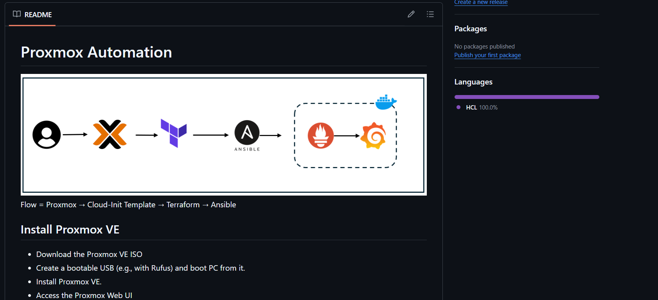
Task: Click the purple HCL language bar
Action: (527, 97)
